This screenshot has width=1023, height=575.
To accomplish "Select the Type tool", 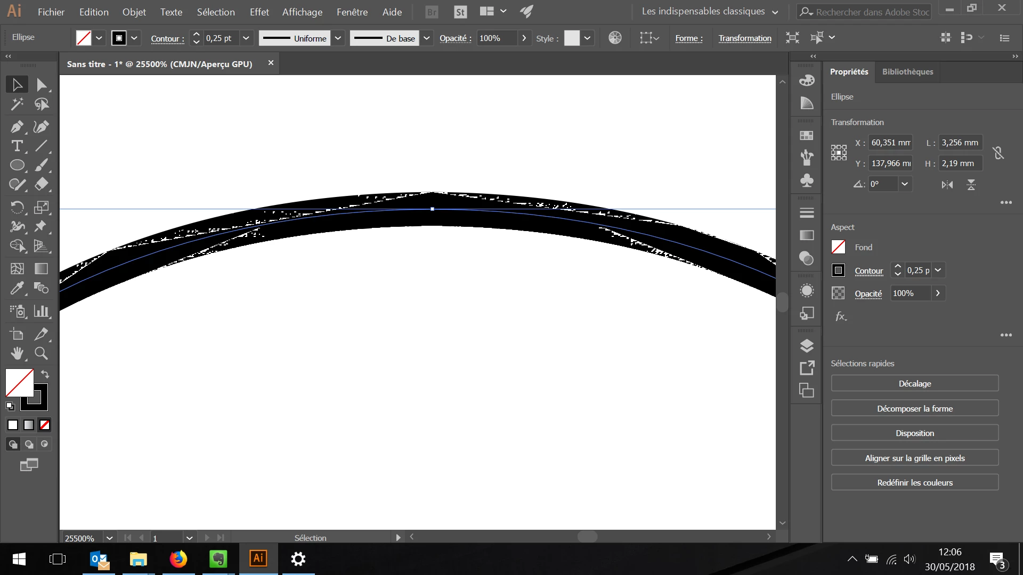I will (17, 146).
